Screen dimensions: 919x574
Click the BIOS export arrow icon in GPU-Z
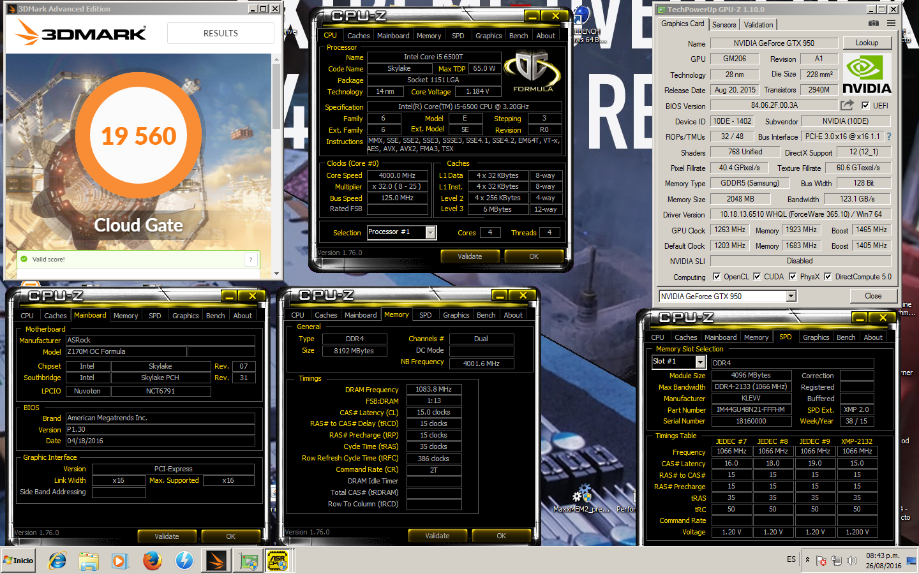[847, 105]
